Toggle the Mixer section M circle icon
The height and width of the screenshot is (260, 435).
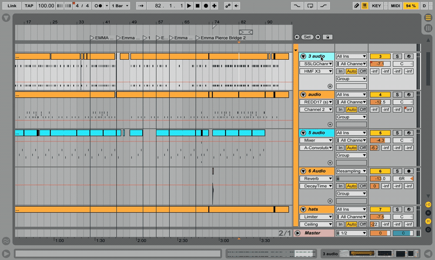coord(428,221)
